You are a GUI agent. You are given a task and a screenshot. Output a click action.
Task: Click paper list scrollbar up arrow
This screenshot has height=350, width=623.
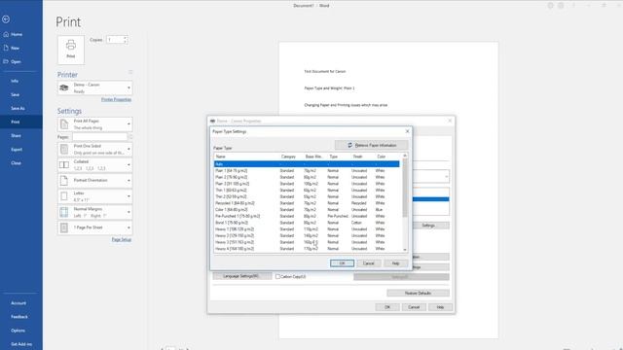pyautogui.click(x=405, y=156)
